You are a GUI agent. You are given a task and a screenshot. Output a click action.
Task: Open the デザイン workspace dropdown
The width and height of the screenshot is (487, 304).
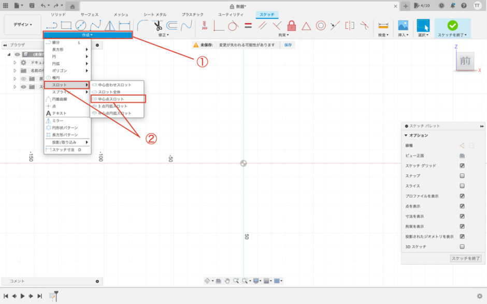point(22,25)
